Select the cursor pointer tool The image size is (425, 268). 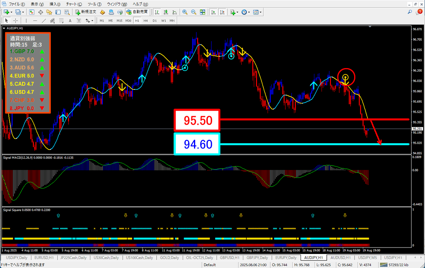[x=7, y=20]
